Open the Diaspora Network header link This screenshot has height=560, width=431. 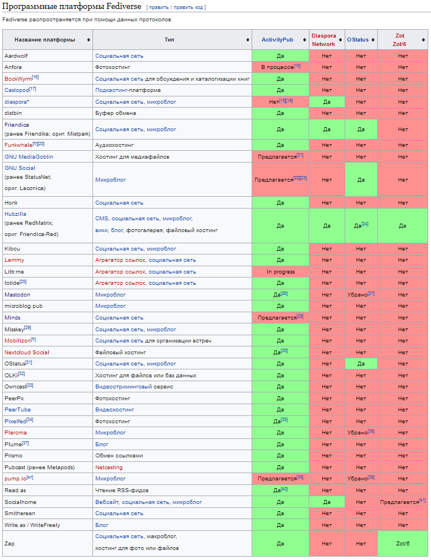[x=323, y=40]
